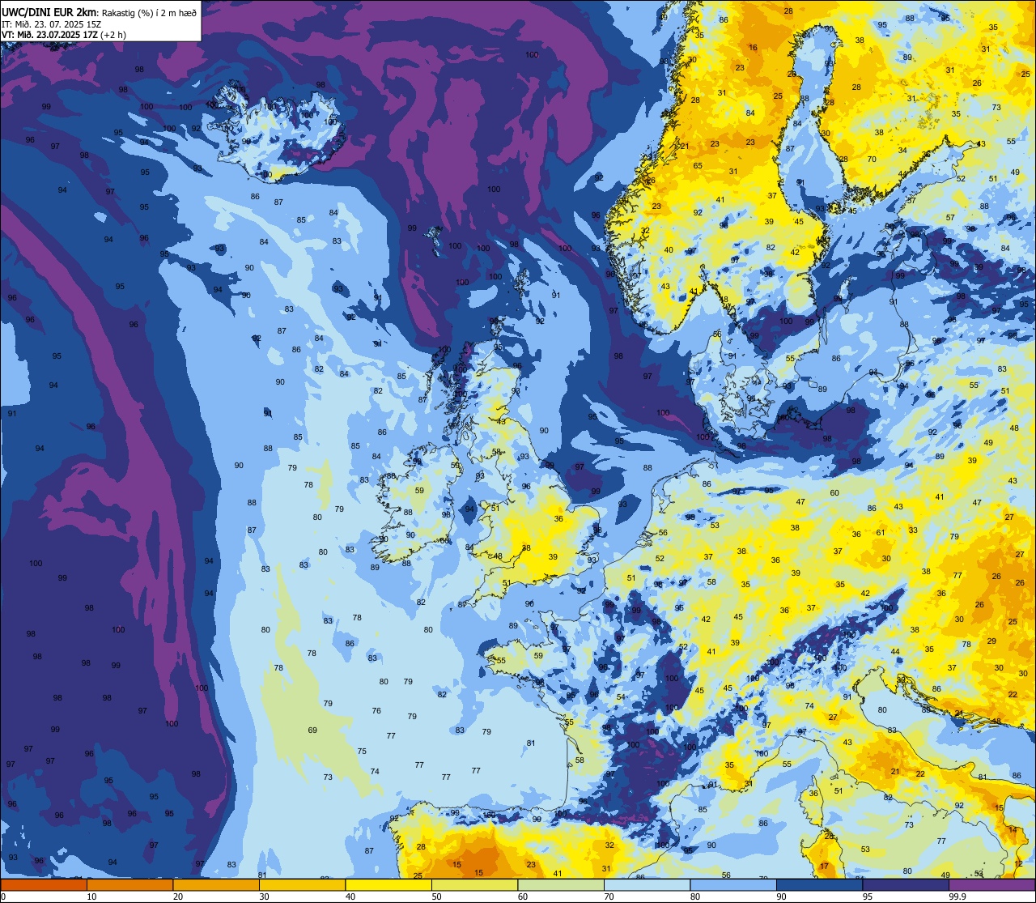Screen dimensions: 1036x903
Task: Click the '(+2 h)' forecast offset text
Action: (x=115, y=34)
